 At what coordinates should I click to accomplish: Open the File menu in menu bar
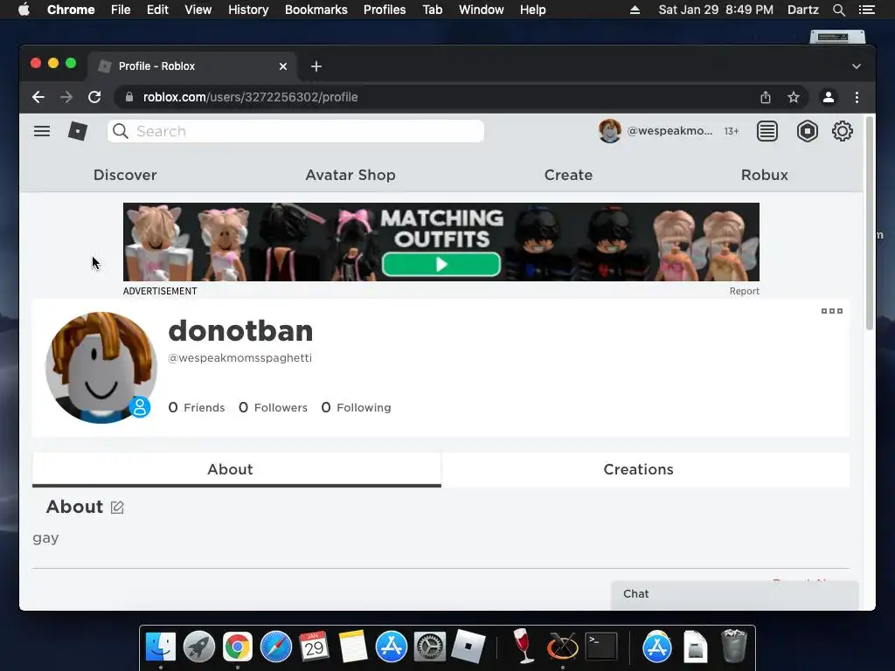pos(121,10)
